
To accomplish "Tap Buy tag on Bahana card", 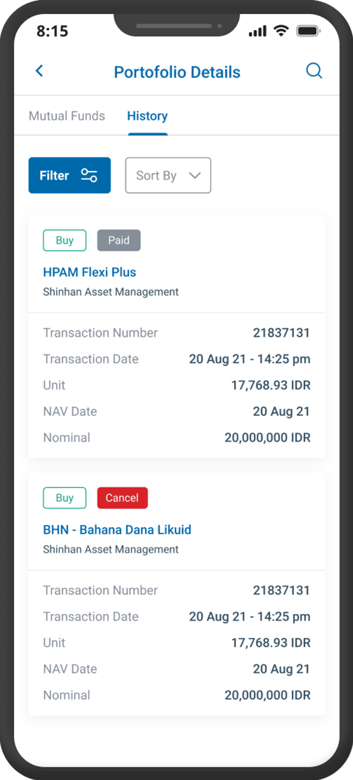I will coord(64,498).
